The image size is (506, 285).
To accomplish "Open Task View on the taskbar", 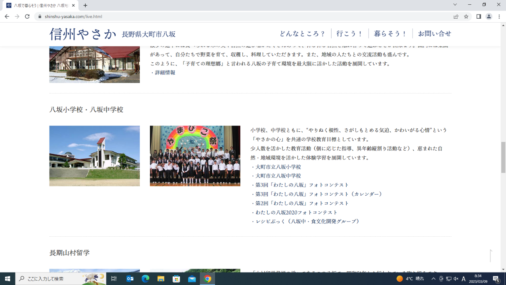I will coord(114,279).
